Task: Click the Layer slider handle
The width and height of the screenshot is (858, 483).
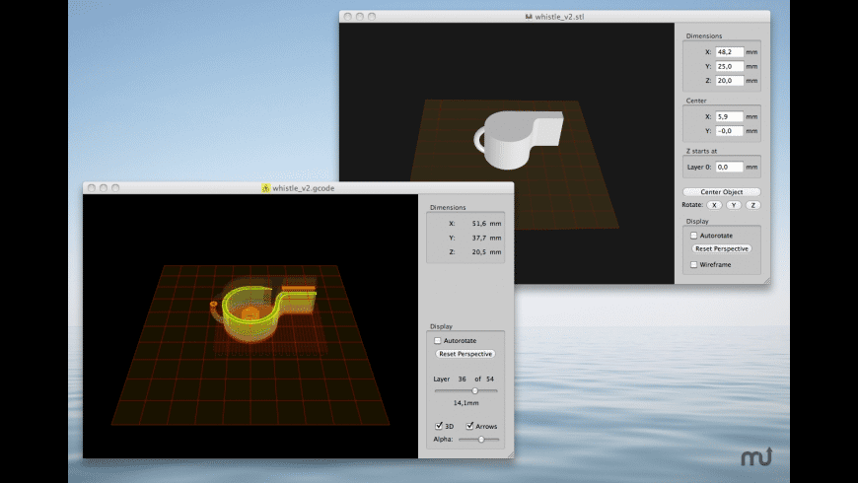Action: point(475,390)
